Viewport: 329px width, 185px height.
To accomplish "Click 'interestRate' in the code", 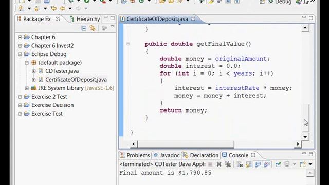I will point(237,88).
